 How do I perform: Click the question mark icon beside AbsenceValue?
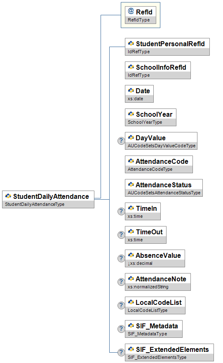pyautogui.click(x=121, y=258)
